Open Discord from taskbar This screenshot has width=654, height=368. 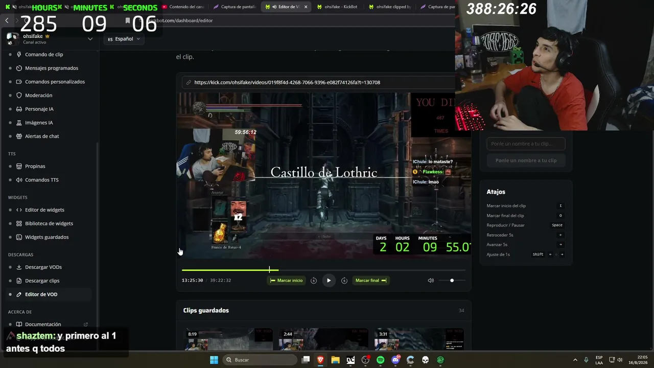click(395, 360)
